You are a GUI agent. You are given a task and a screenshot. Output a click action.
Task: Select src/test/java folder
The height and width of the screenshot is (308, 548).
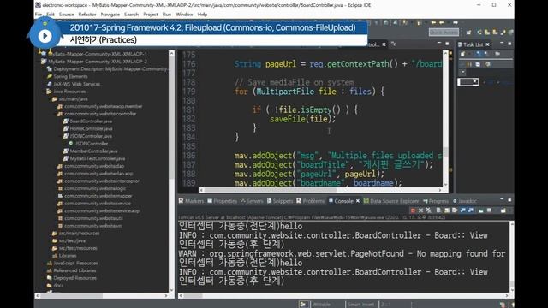[x=72, y=240]
